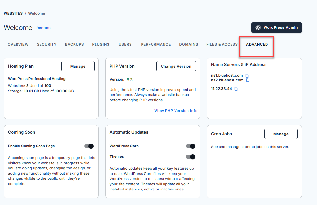Click the WordPress logo on the Admin button
The width and height of the screenshot is (317, 205).
pyautogui.click(x=258, y=27)
